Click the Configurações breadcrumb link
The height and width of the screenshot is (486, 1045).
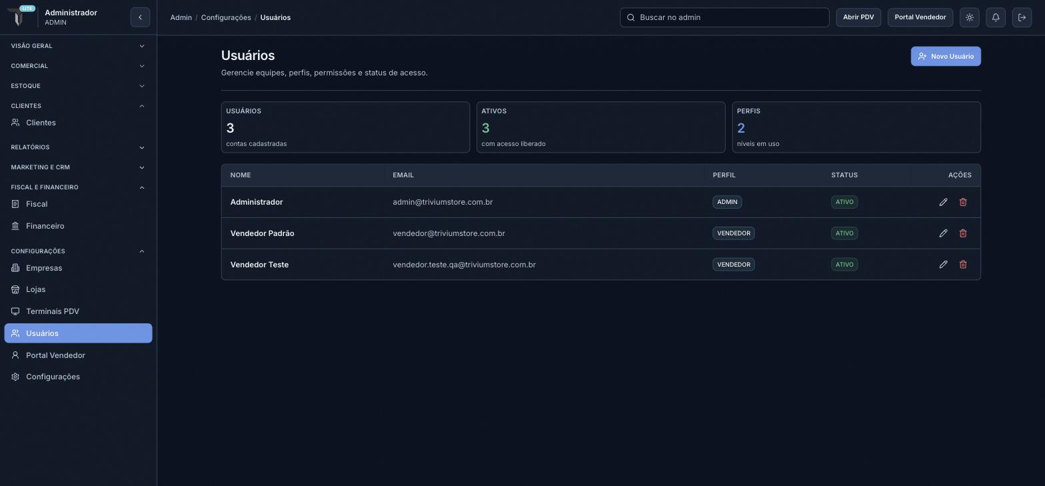click(x=226, y=17)
